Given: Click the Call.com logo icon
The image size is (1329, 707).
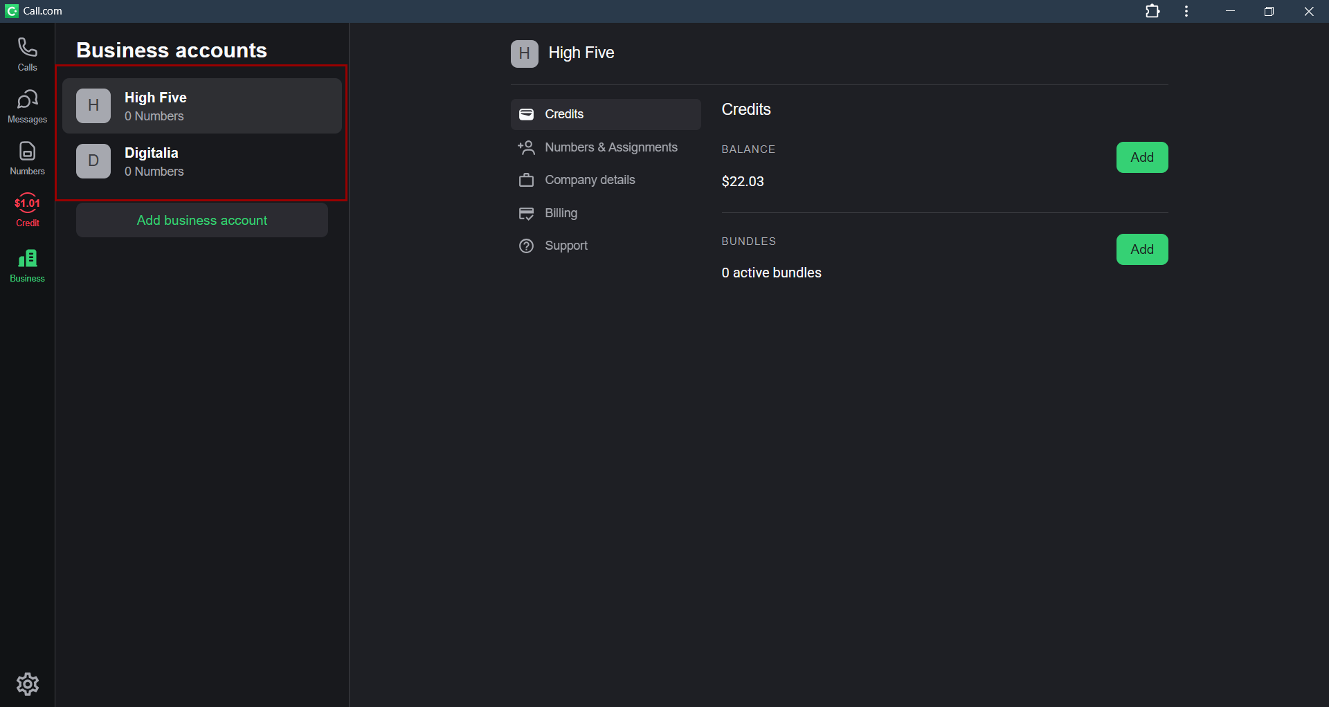Looking at the screenshot, I should 12,11.
